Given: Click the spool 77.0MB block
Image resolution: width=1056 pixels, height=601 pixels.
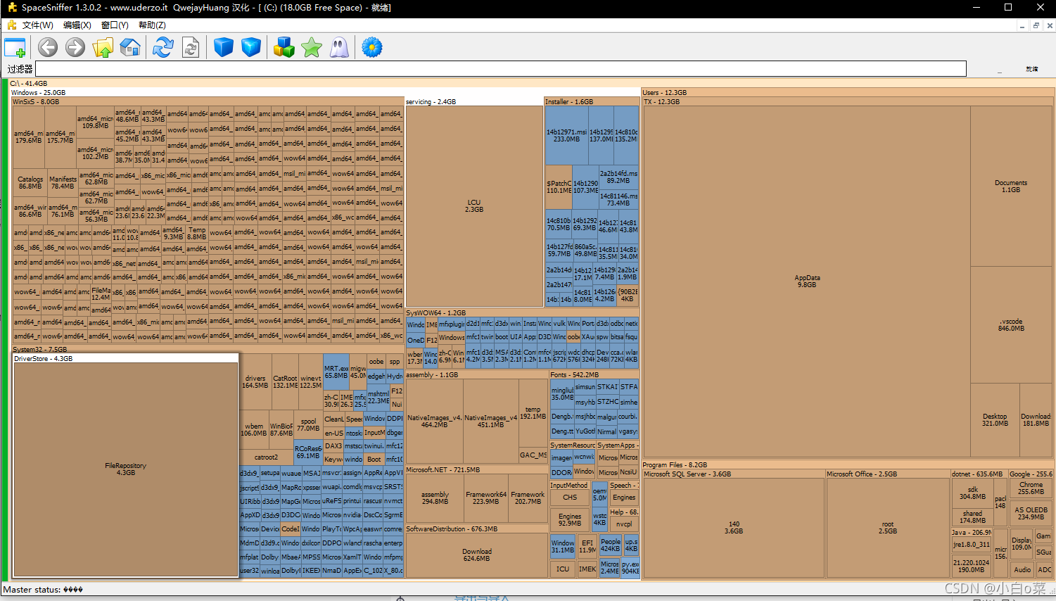Looking at the screenshot, I should tap(308, 425).
